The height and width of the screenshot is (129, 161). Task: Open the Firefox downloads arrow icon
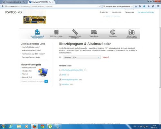(144, 6)
